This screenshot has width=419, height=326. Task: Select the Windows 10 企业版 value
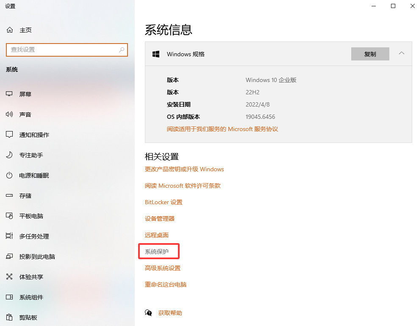click(x=271, y=80)
